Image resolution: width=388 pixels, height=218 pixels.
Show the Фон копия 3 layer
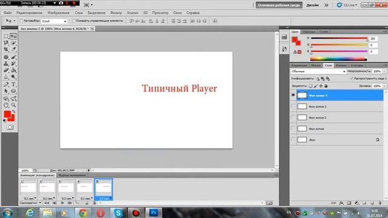pos(293,107)
